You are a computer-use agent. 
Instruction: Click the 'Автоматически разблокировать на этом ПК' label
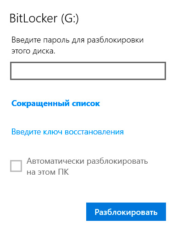pyautogui.click(x=87, y=166)
